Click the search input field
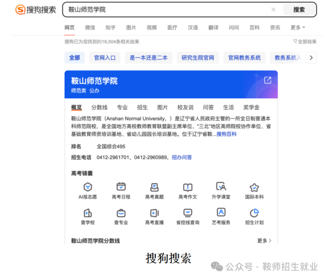329x280 pixels. [167, 9]
